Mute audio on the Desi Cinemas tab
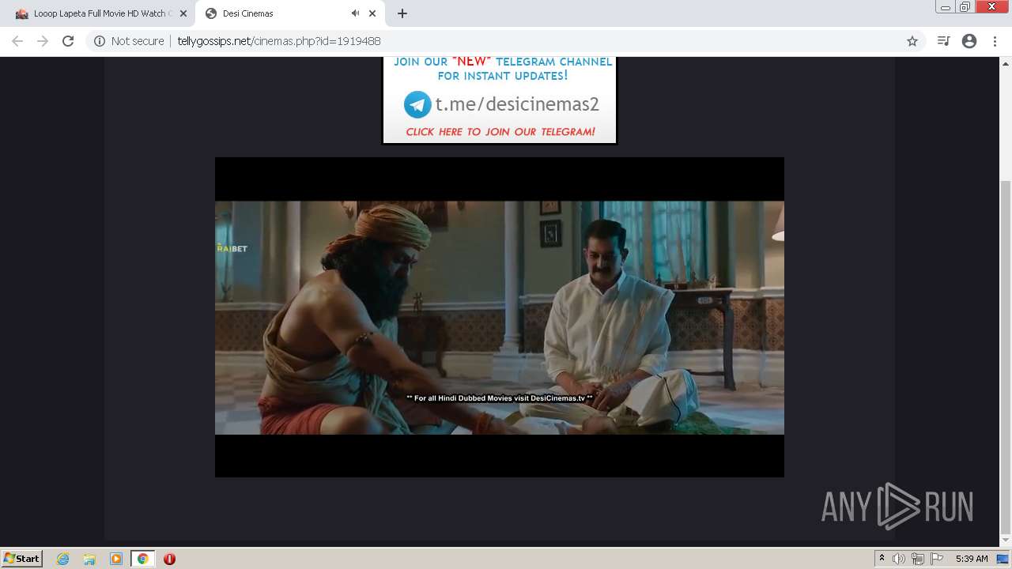This screenshot has width=1012, height=569. 355,13
